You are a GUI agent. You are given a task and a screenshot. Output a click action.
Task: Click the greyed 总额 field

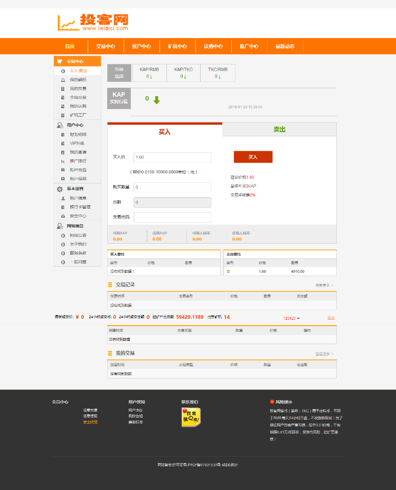173,202
